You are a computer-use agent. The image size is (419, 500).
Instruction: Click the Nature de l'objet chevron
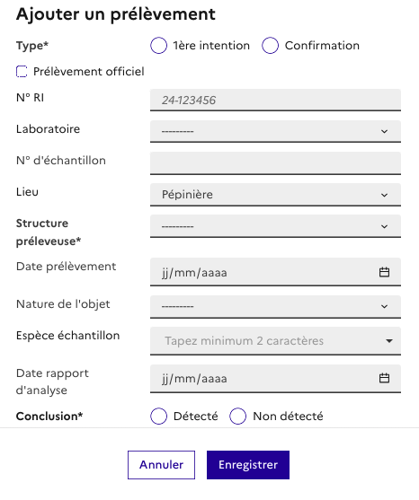click(x=384, y=306)
